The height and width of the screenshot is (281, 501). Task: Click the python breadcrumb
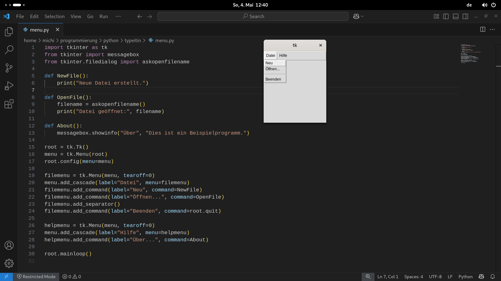coord(111,41)
